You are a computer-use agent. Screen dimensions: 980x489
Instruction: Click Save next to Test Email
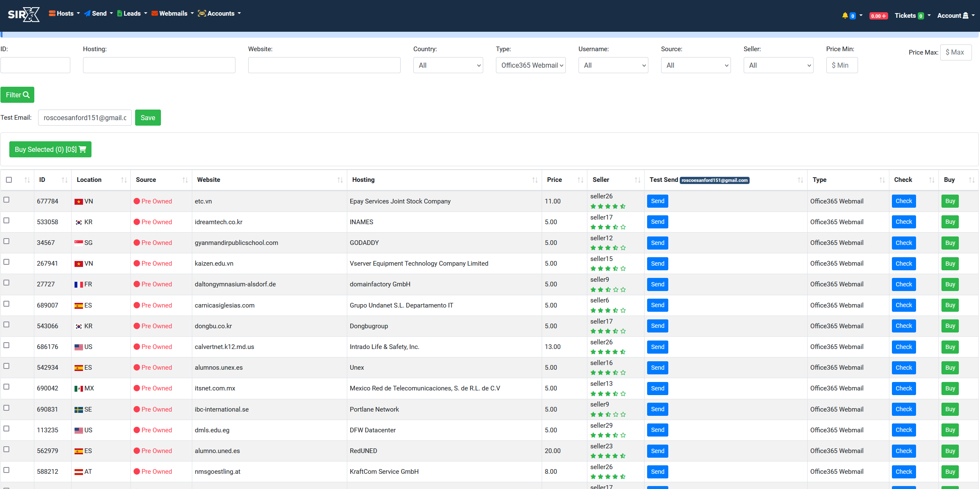pyautogui.click(x=148, y=118)
